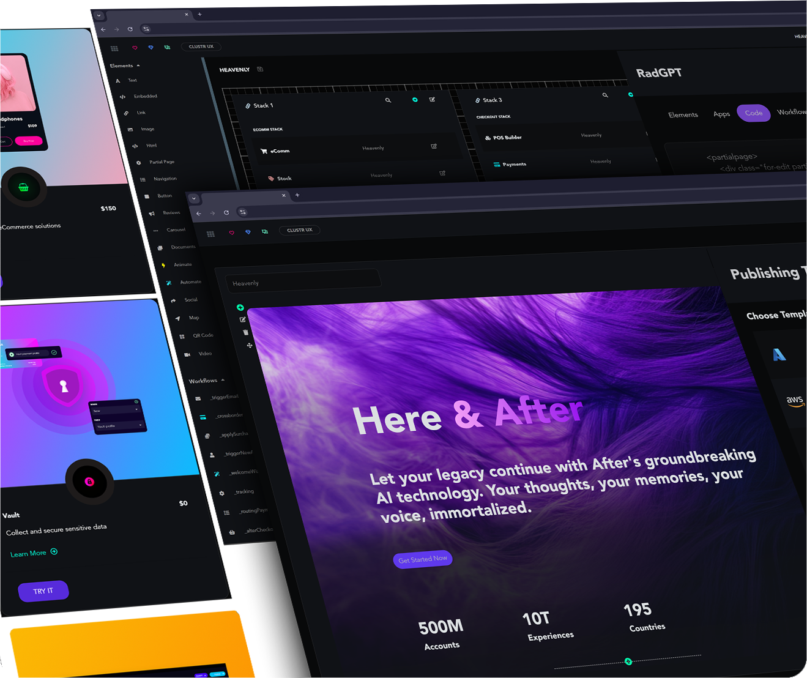Image resolution: width=807 pixels, height=678 pixels.
Task: Select the QR Code element in the sidebar
Action: coord(203,335)
